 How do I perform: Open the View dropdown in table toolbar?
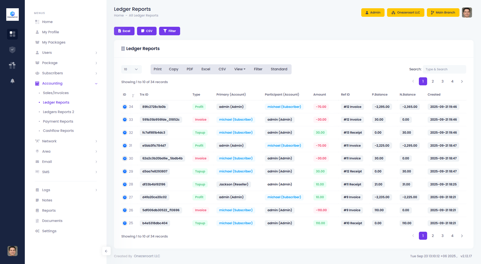click(x=240, y=69)
